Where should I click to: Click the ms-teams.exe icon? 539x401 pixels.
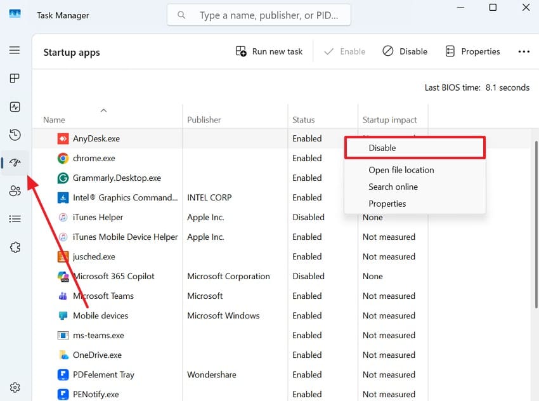(x=63, y=335)
